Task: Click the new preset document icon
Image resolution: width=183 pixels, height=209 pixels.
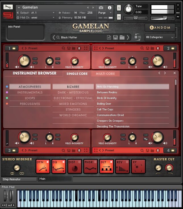Action: pos(109,37)
